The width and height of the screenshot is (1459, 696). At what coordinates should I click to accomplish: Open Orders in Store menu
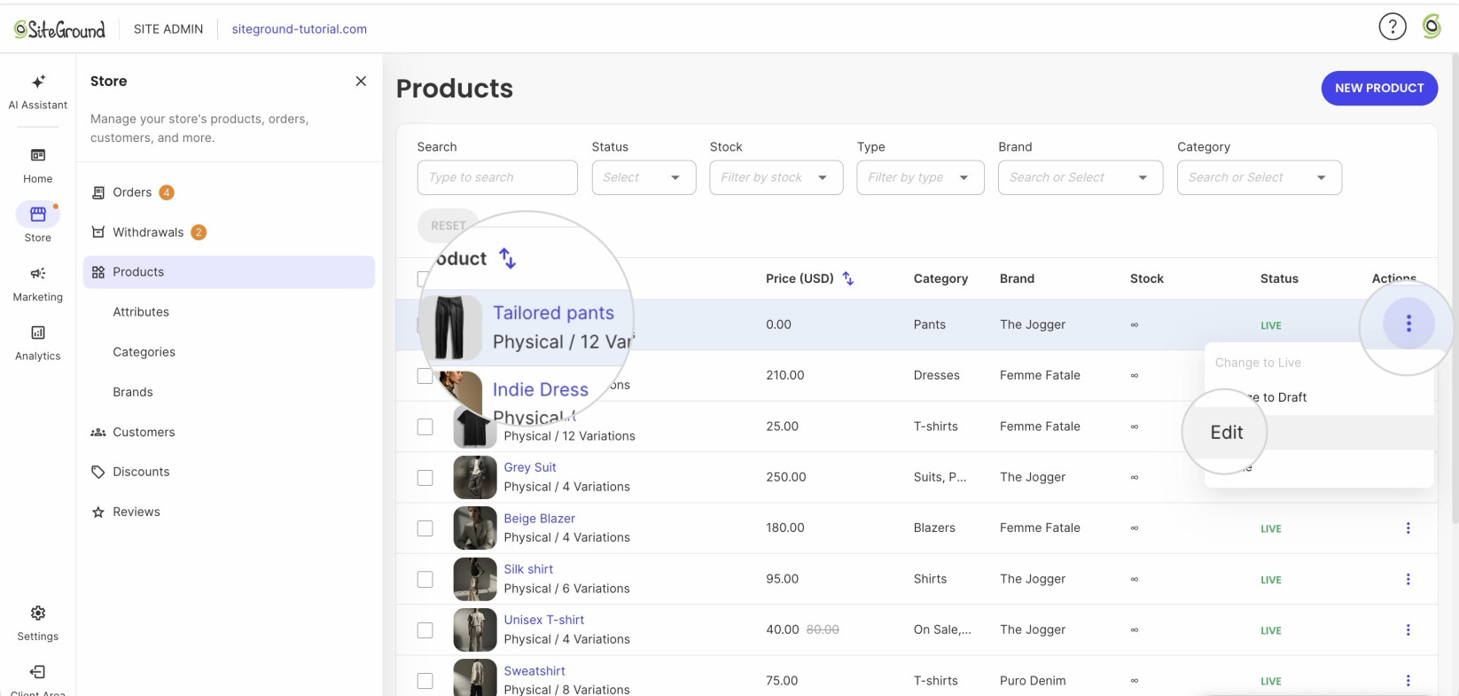point(229,192)
